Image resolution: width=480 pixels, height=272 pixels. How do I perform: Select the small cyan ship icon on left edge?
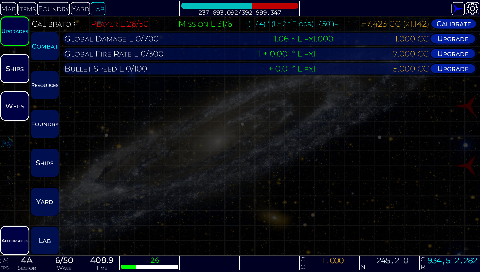tap(7, 143)
